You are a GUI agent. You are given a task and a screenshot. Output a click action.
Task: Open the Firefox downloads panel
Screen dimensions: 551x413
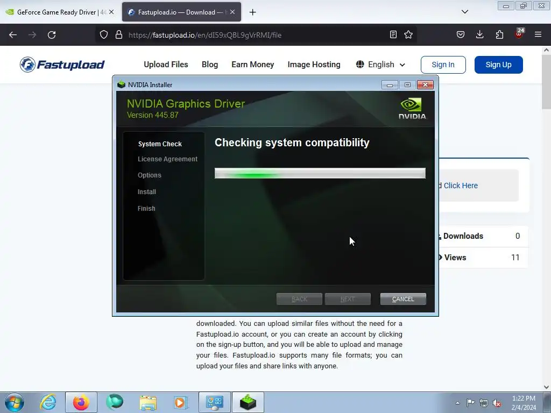479,34
